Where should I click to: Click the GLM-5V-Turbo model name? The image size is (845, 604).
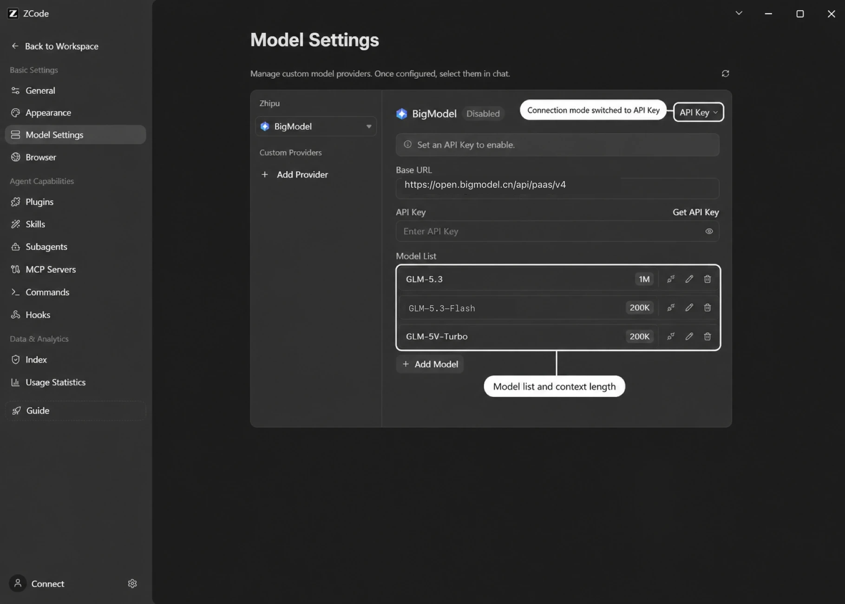[x=437, y=336]
